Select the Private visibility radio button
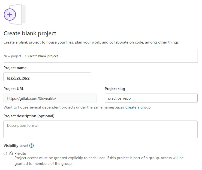This screenshot has width=202, height=170. [5, 153]
